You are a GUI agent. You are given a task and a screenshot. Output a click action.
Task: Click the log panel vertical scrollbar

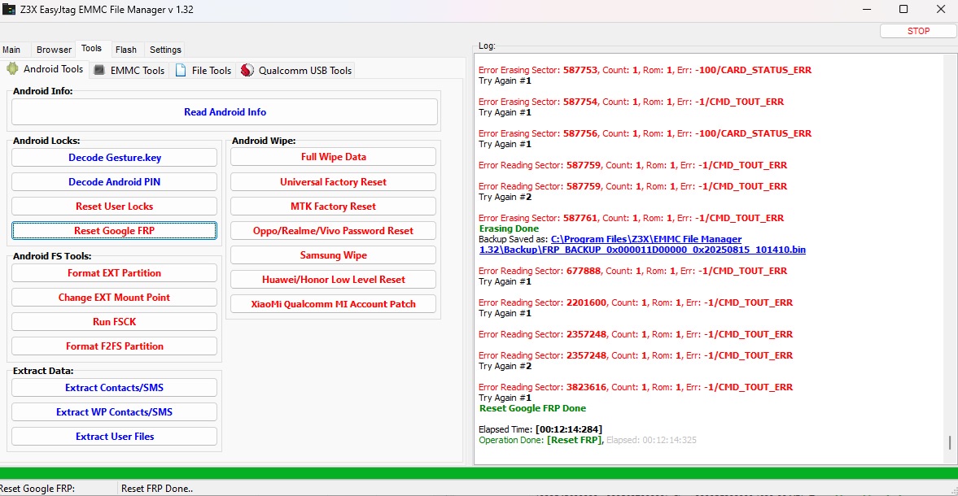[x=948, y=244]
